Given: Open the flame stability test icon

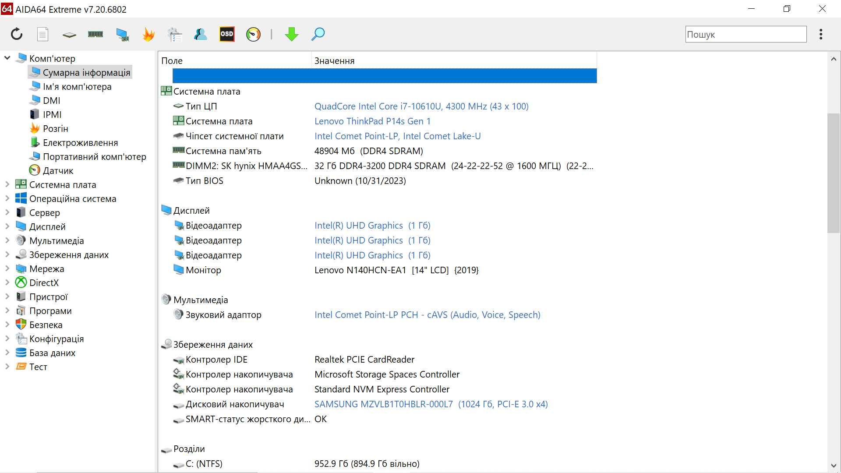Looking at the screenshot, I should (148, 34).
